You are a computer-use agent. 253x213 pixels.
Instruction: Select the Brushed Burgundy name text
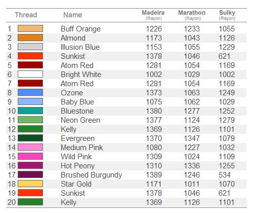point(91,175)
